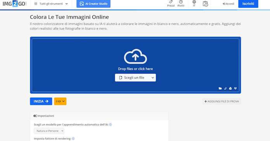The width and height of the screenshot is (270, 141).
Task: Open AI Creator Studio
Action: [93, 4]
